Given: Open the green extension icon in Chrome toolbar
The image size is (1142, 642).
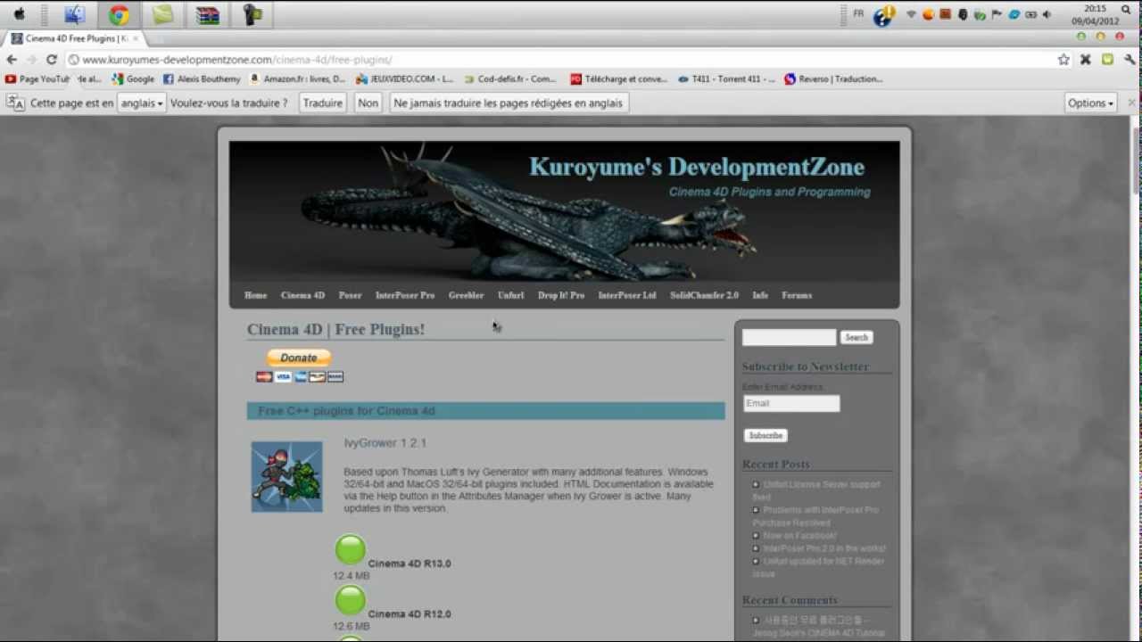Looking at the screenshot, I should click(1107, 60).
